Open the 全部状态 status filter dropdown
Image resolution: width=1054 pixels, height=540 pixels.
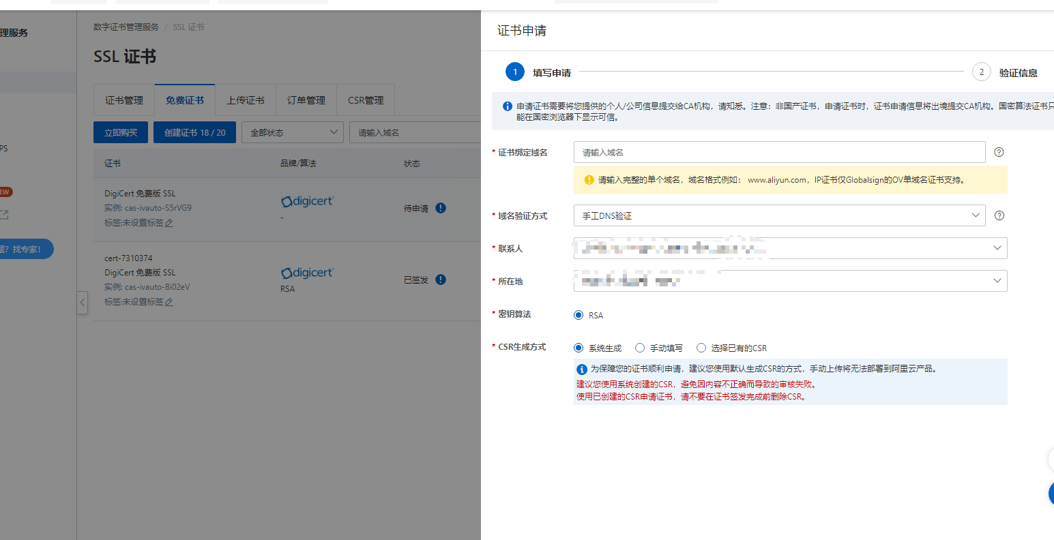295,132
